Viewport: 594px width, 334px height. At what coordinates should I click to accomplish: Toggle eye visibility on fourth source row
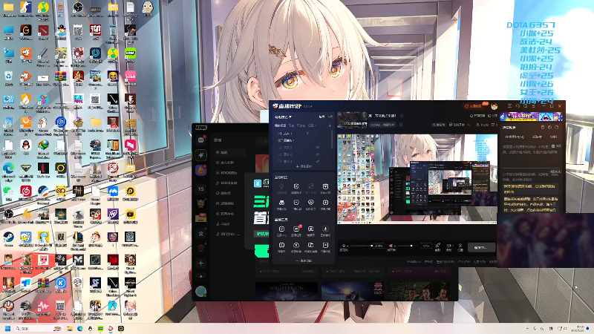pyautogui.click(x=318, y=154)
